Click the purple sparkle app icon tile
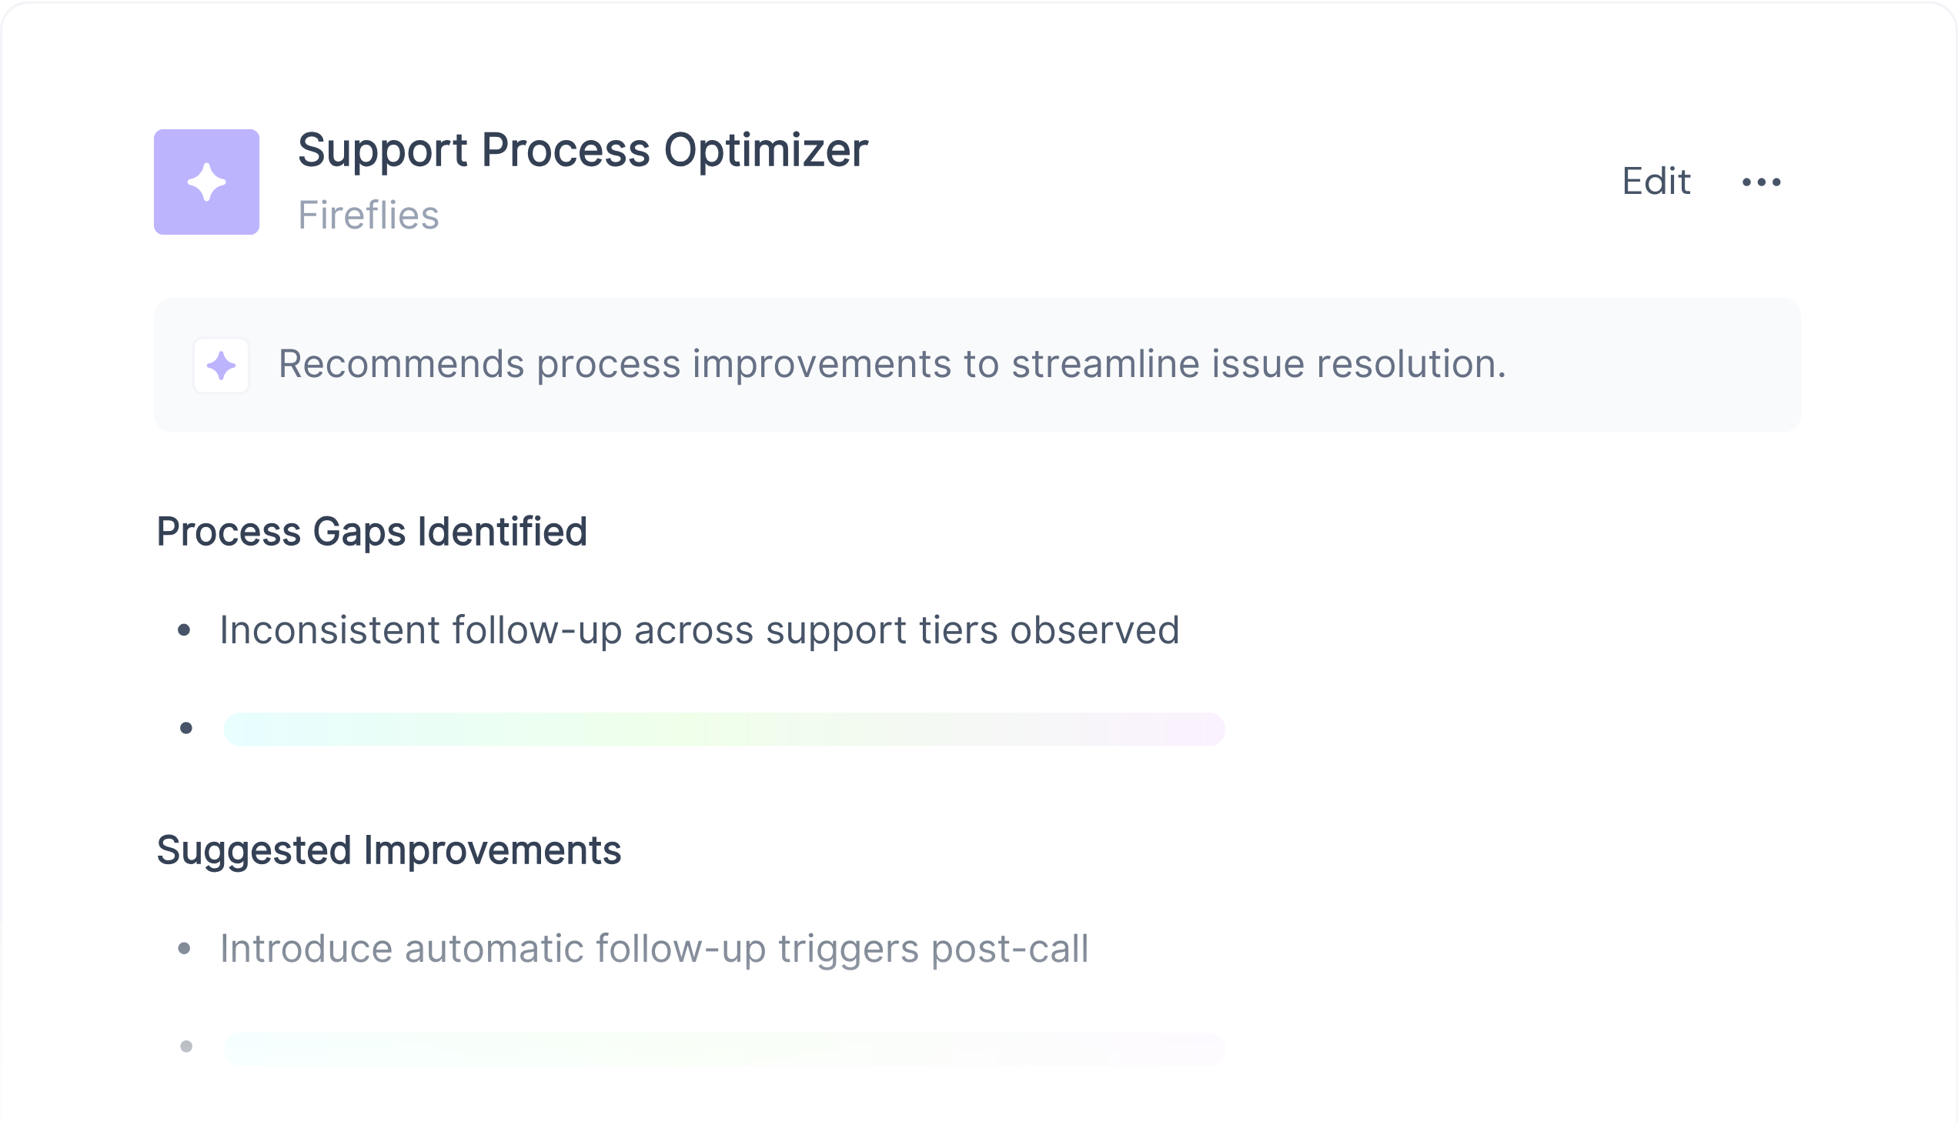 click(206, 182)
